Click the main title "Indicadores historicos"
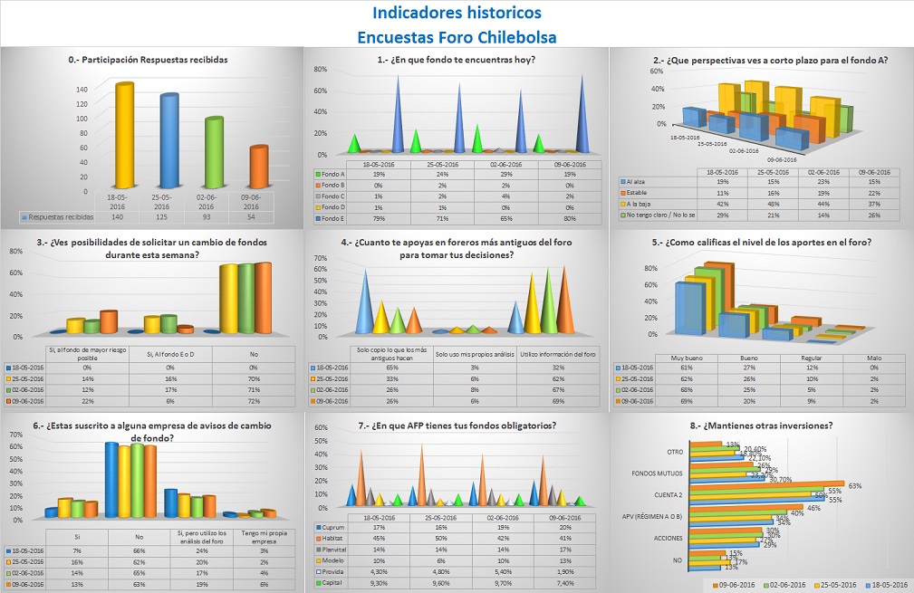This screenshot has height=593, width=914. [x=457, y=13]
